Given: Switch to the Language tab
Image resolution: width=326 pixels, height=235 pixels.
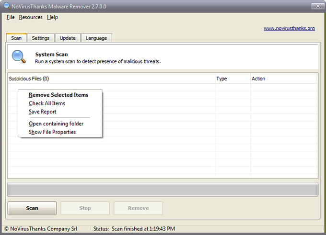Looking at the screenshot, I should pyautogui.click(x=96, y=38).
